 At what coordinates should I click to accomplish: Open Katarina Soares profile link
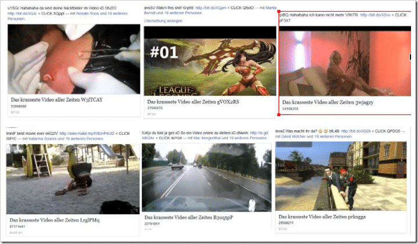42,139
